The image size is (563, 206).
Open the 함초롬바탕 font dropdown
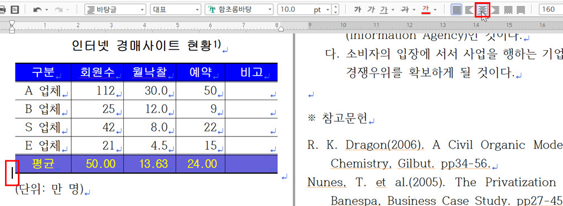point(239,9)
